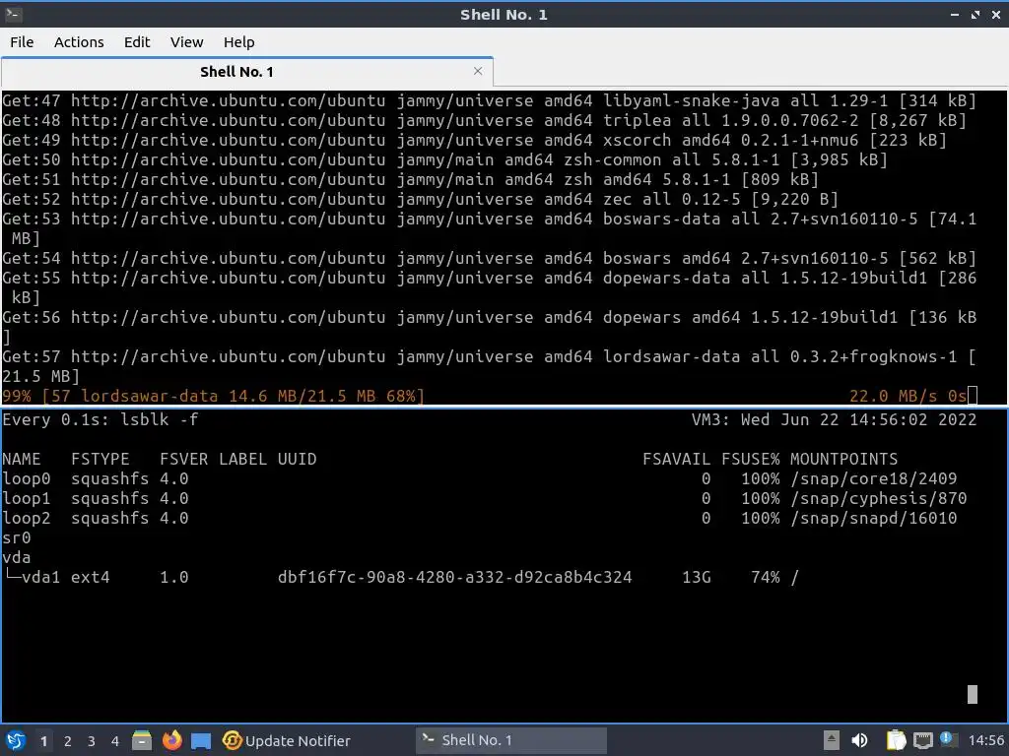The width and height of the screenshot is (1009, 756).
Task: Click the vda1 UUID dbf16f7c value
Action: 454,577
